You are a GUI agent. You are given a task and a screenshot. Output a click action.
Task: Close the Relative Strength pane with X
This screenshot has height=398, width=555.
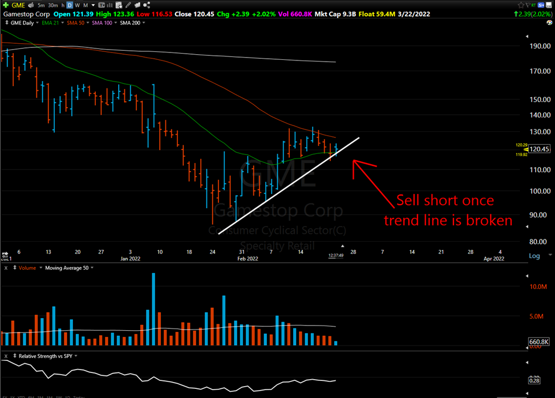(x=6, y=356)
